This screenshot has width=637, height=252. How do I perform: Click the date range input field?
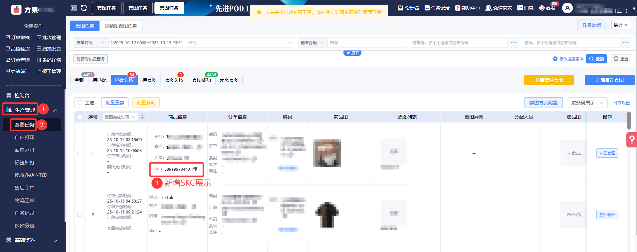(x=146, y=42)
